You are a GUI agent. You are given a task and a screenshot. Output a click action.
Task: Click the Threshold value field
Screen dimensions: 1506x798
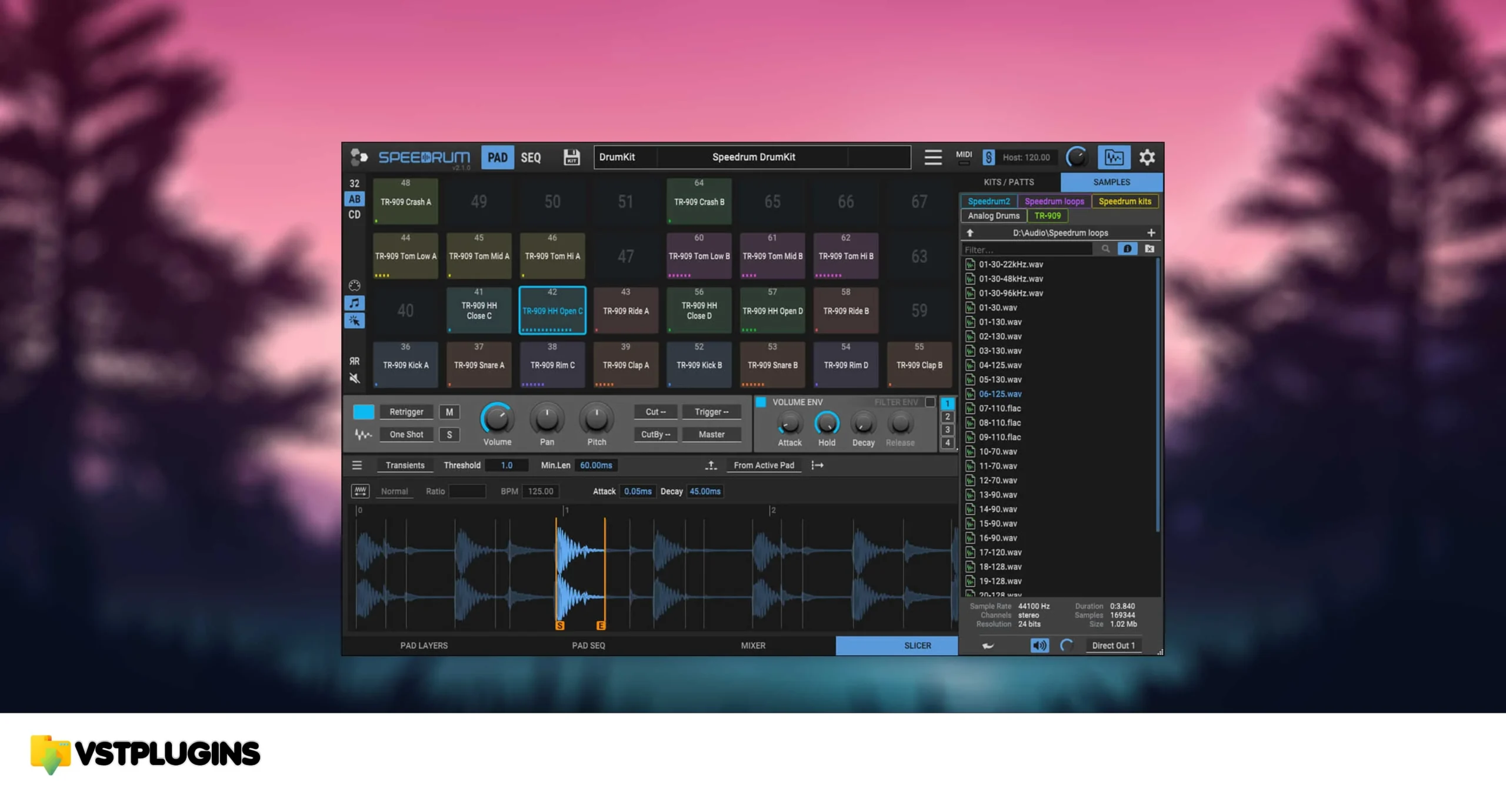[507, 465]
